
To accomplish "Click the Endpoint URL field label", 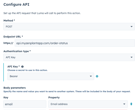I will click(x=12, y=37).
